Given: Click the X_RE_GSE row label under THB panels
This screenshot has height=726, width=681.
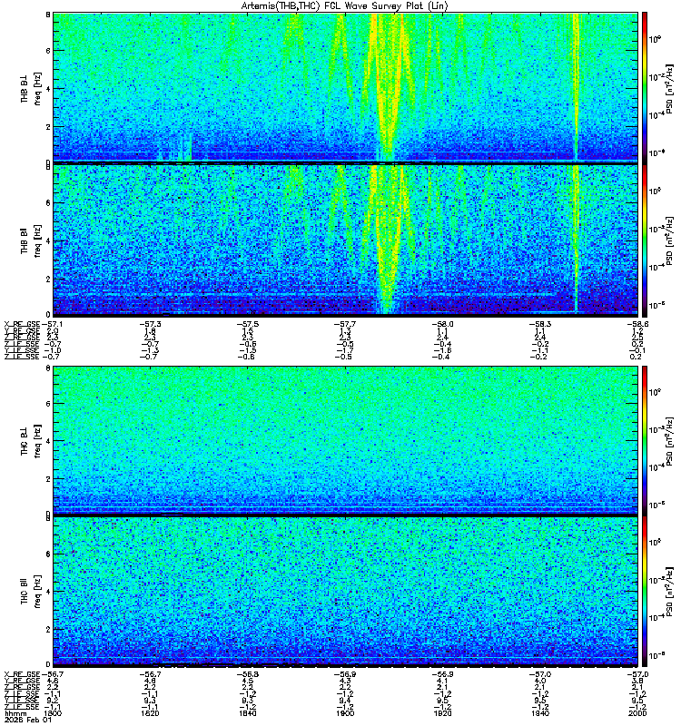Looking at the screenshot, I should [22, 324].
